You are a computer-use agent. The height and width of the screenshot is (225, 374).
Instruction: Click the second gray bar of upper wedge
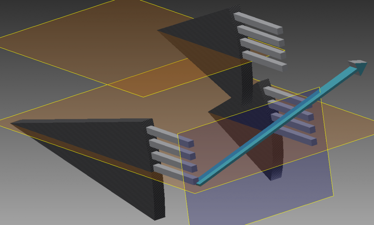click(260, 33)
